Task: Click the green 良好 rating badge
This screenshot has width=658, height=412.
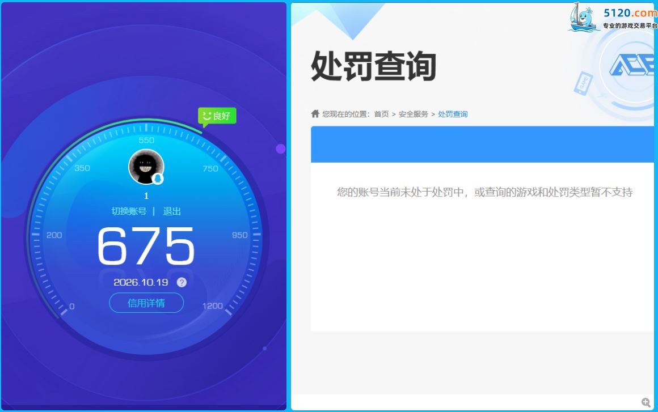Action: pos(217,116)
